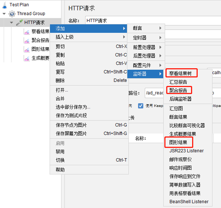The image size is (221, 208).
Task: Click the 名称 HTTP请求 input field
Action: 153,21
